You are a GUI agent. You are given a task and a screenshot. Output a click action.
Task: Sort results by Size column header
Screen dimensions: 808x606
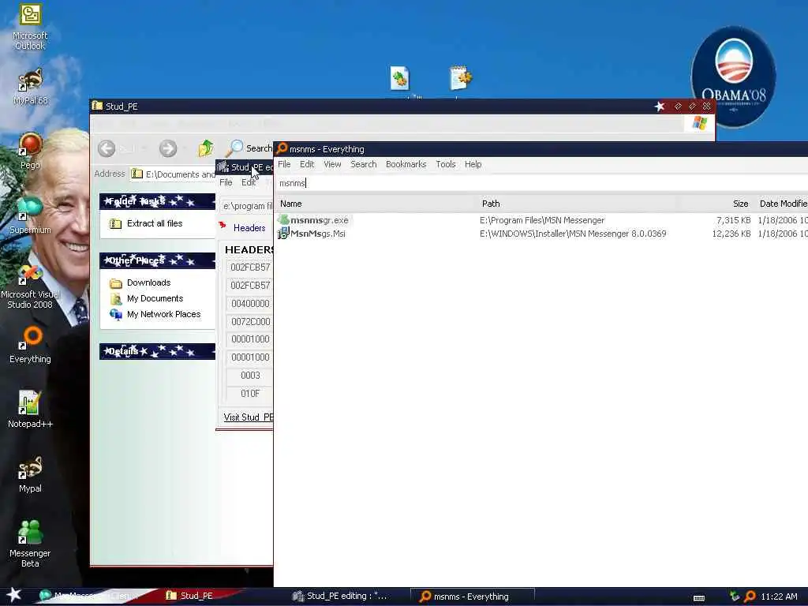[x=715, y=204]
